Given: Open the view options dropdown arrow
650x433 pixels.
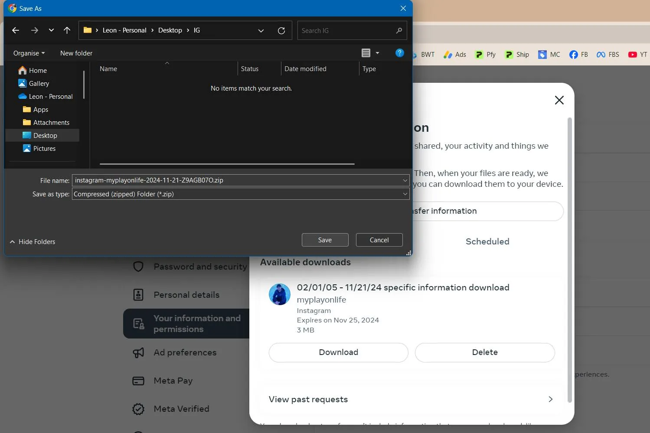Looking at the screenshot, I should point(377,52).
